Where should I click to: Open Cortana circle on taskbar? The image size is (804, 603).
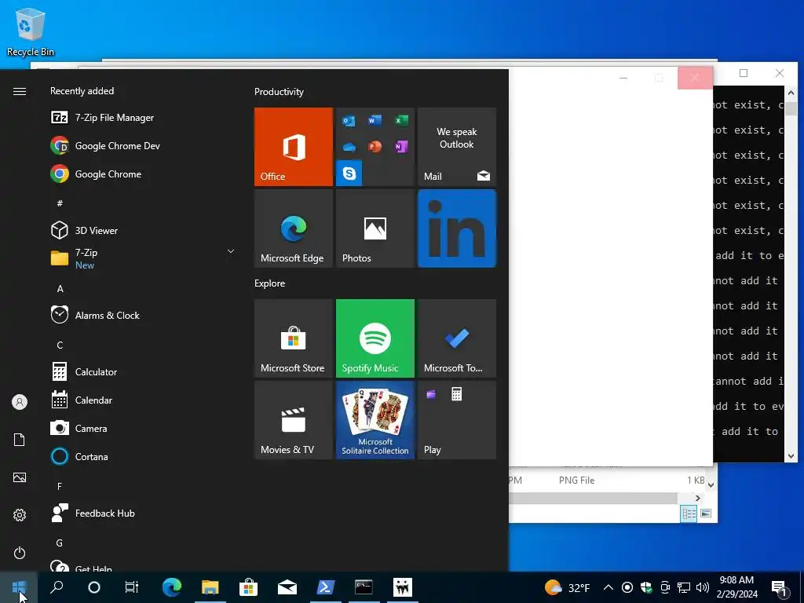94,587
